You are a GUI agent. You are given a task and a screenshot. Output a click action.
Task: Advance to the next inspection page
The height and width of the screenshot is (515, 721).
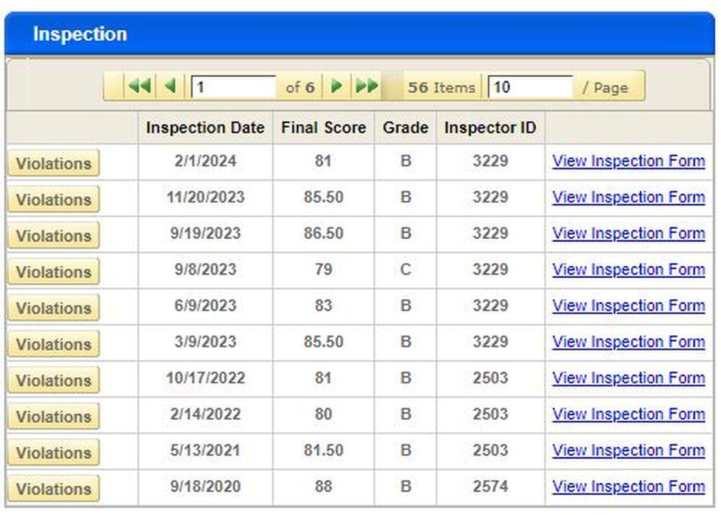[x=337, y=86]
